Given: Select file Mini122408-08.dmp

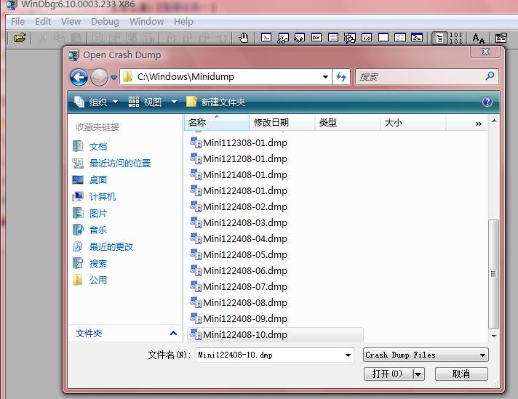Looking at the screenshot, I should [x=239, y=302].
